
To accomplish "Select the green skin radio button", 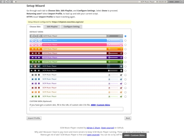I will (125, 62).
